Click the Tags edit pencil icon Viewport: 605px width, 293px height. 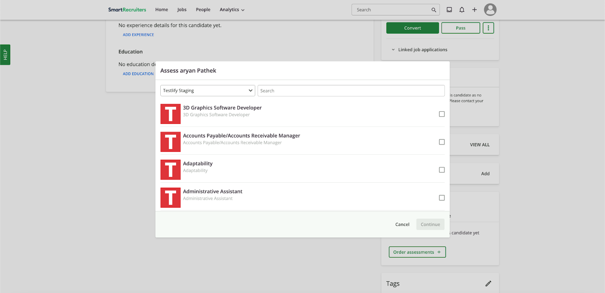pyautogui.click(x=488, y=284)
